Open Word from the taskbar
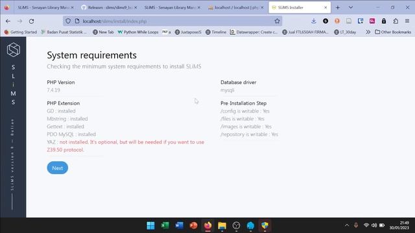 coord(179,225)
